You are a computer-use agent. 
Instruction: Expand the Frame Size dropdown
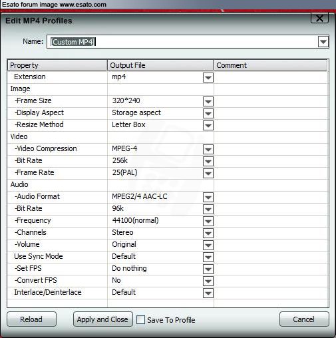coord(208,102)
